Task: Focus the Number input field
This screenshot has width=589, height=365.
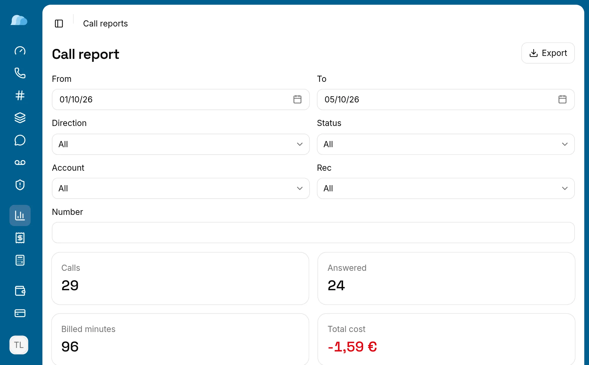Action: click(313, 233)
